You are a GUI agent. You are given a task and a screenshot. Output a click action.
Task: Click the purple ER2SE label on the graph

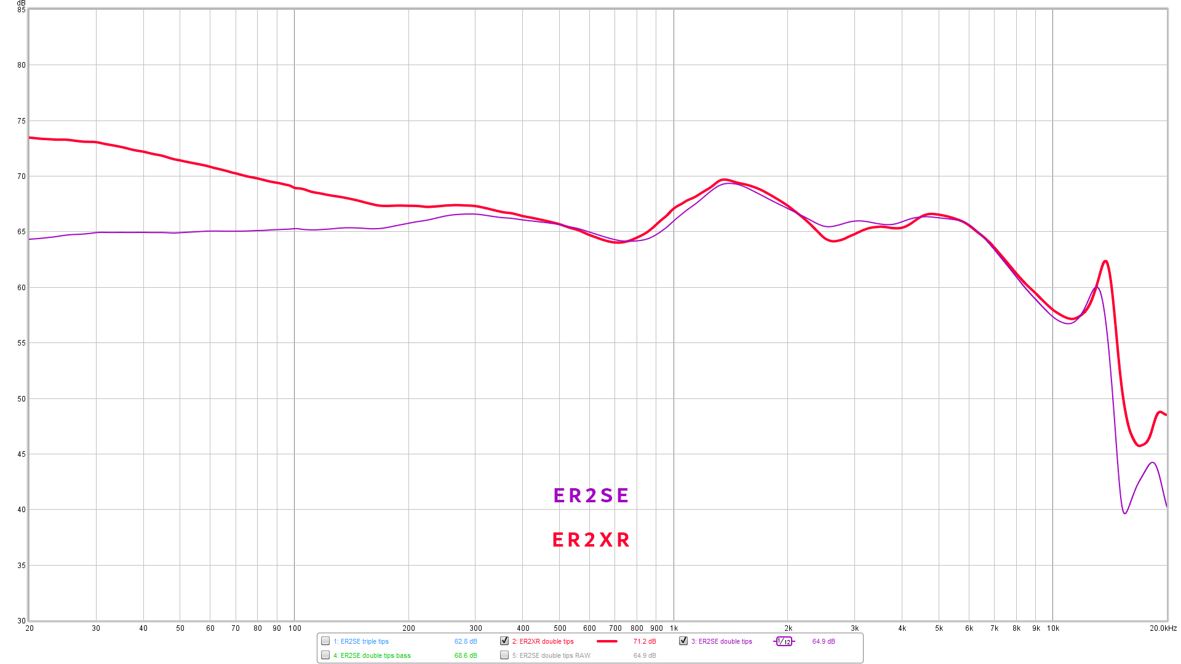tap(590, 496)
